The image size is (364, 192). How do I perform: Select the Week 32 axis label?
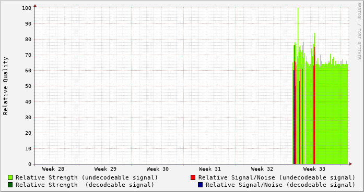[x=262, y=169]
